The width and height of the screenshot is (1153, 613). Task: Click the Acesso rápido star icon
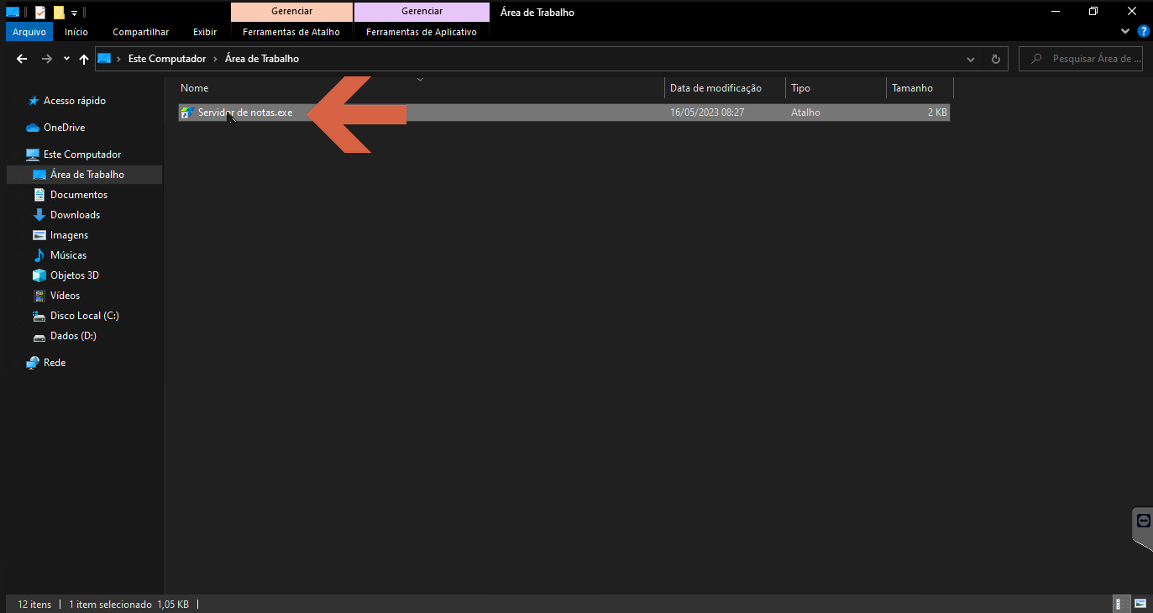coord(34,101)
